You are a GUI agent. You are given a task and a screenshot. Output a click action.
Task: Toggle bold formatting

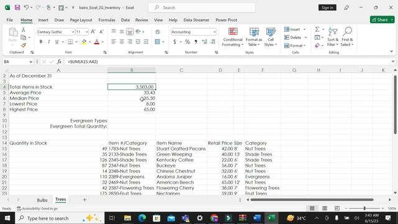(40, 42)
